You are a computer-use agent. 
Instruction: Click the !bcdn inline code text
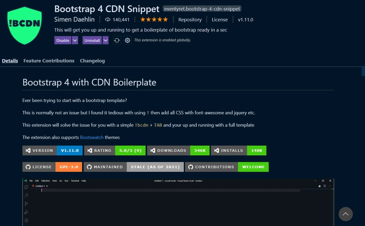(141, 125)
